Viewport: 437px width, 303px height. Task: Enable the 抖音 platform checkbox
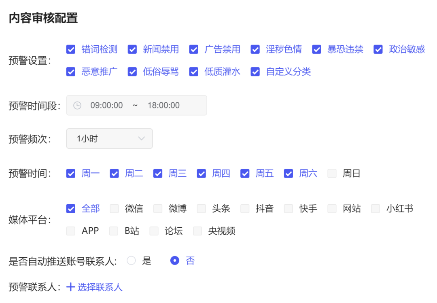[x=245, y=208]
